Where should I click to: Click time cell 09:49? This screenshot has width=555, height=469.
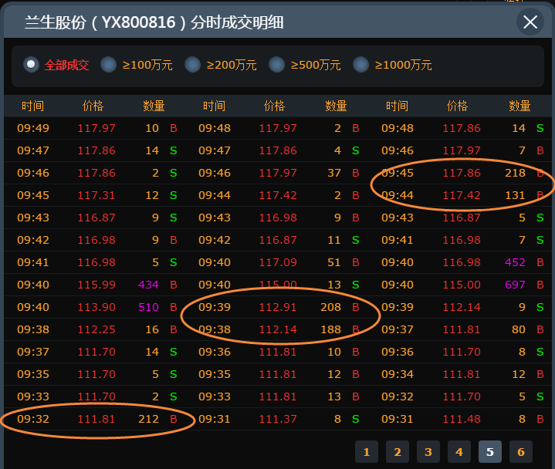tap(33, 128)
